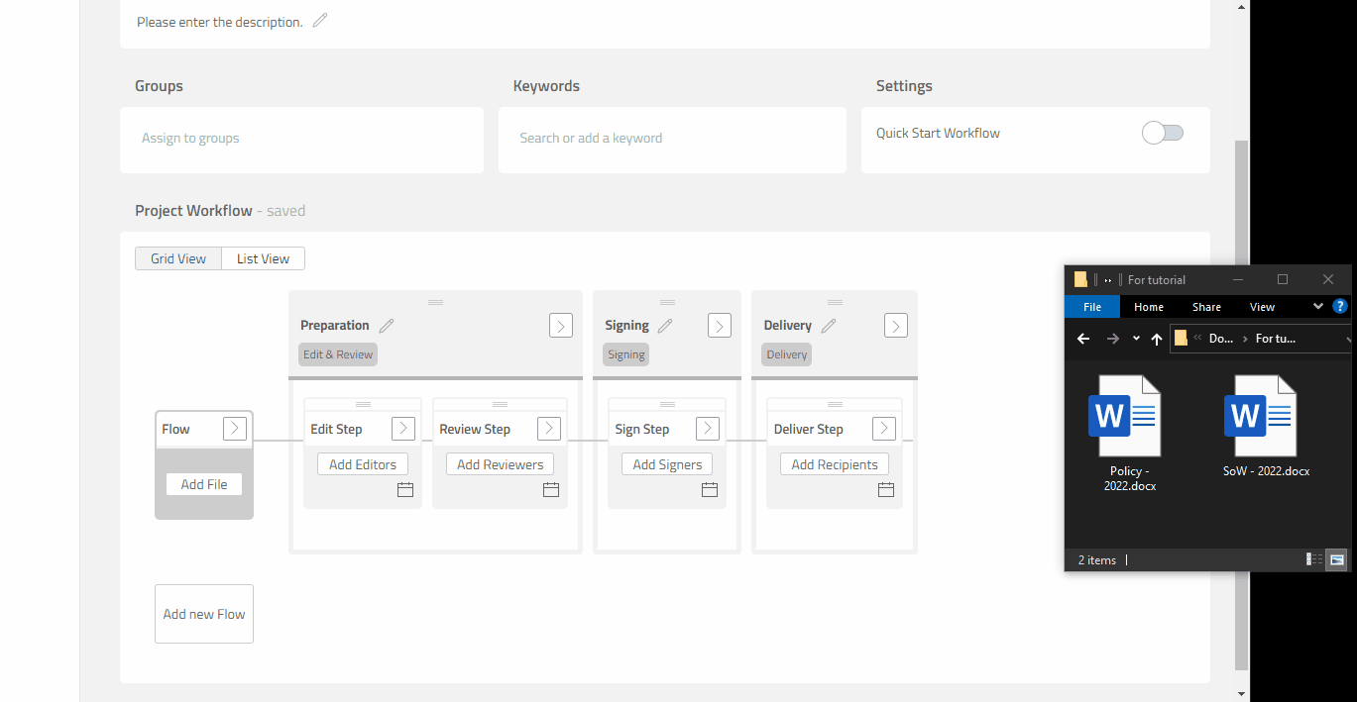Viewport: 1357px width, 702px height.
Task: Click the Add Signers button
Action: [x=666, y=463]
